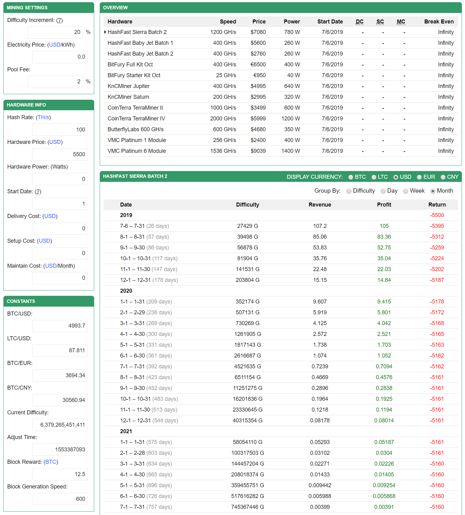Click the Revenue column header

click(x=320, y=205)
